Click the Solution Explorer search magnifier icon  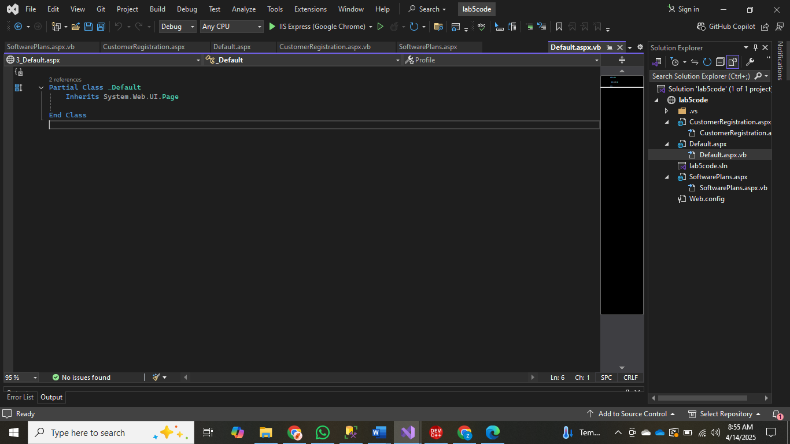tap(758, 76)
